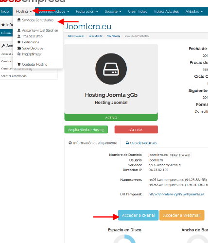
Task: Click the hosting drive icon in product card
Action: click(x=111, y=69)
